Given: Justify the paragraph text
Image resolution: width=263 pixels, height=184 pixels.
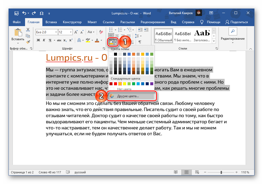Looking at the screenshot, I should (x=129, y=36).
